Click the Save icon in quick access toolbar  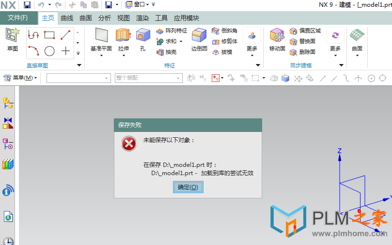click(x=27, y=5)
